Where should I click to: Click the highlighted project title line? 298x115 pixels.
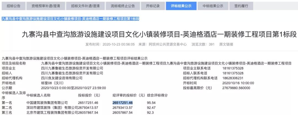point(71,19)
